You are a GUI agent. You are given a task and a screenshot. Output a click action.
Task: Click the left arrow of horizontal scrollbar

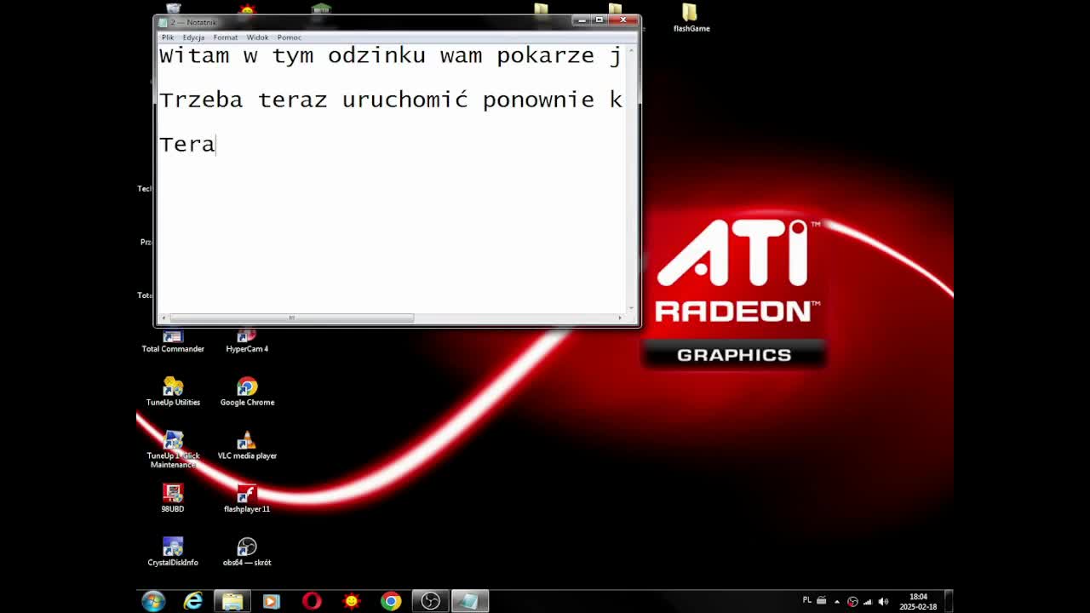click(x=163, y=318)
